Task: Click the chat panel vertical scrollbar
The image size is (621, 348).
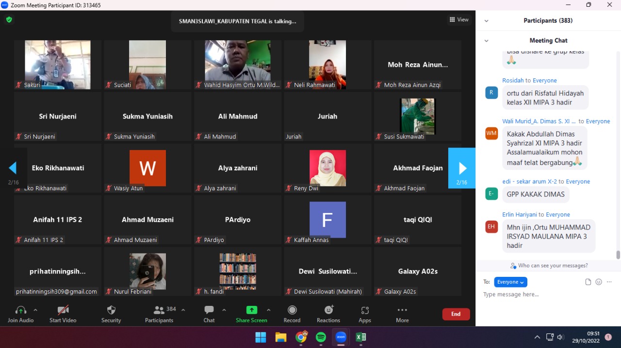Action: [x=618, y=255]
